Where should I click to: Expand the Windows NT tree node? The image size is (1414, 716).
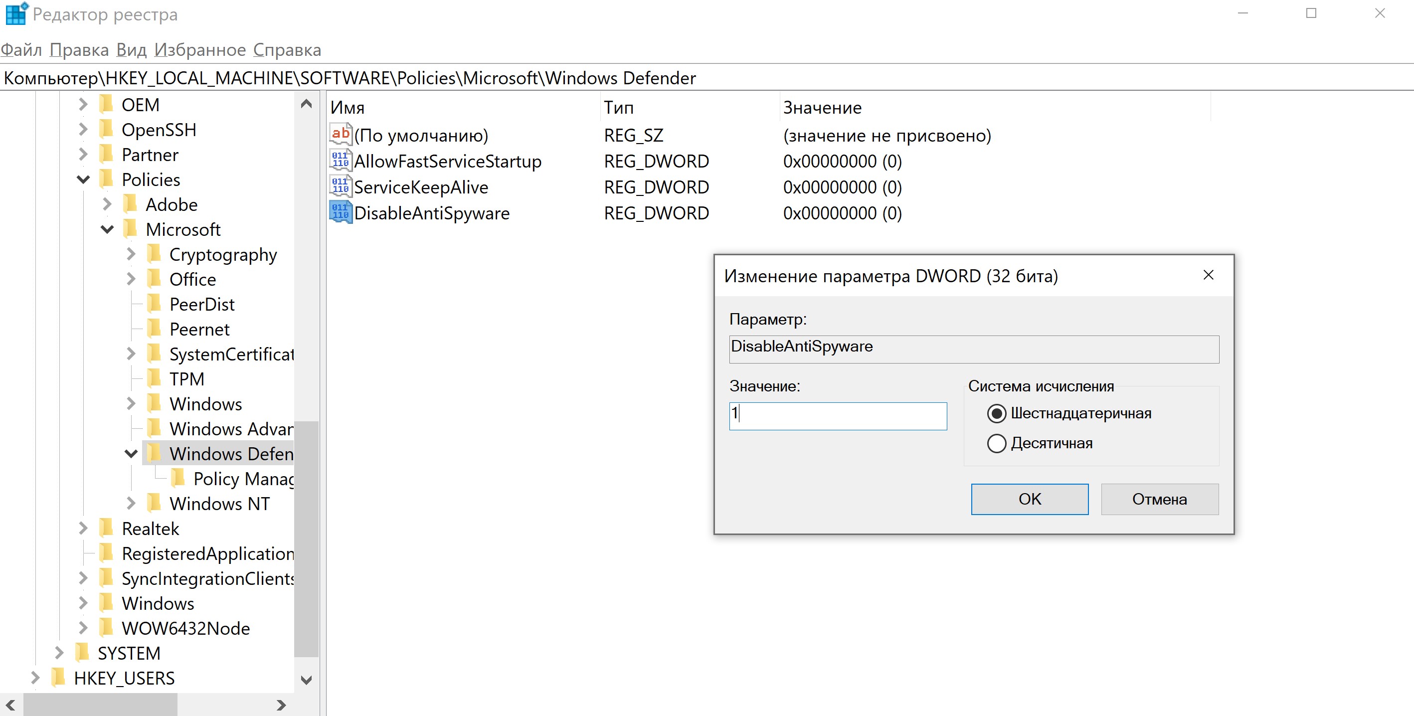(131, 503)
